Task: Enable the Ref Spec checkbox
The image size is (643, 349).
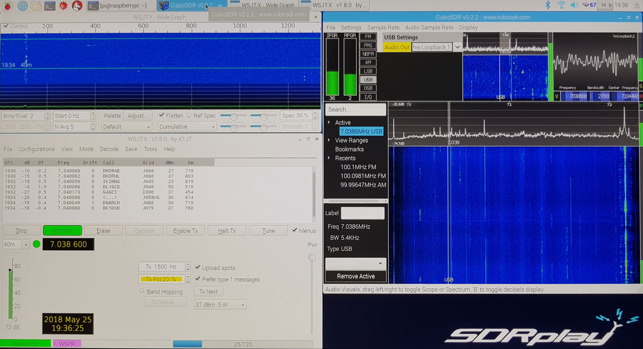Action: click(x=189, y=116)
